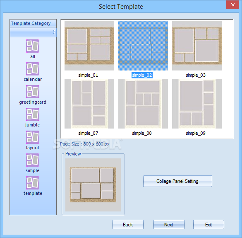Select the 'all' template category icon

coord(33,46)
